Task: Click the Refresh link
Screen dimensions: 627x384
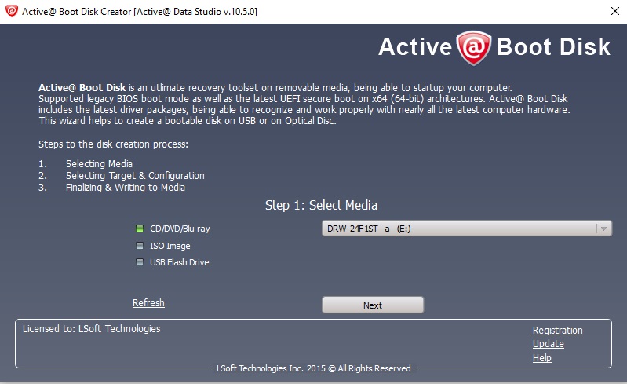Action: pos(148,303)
